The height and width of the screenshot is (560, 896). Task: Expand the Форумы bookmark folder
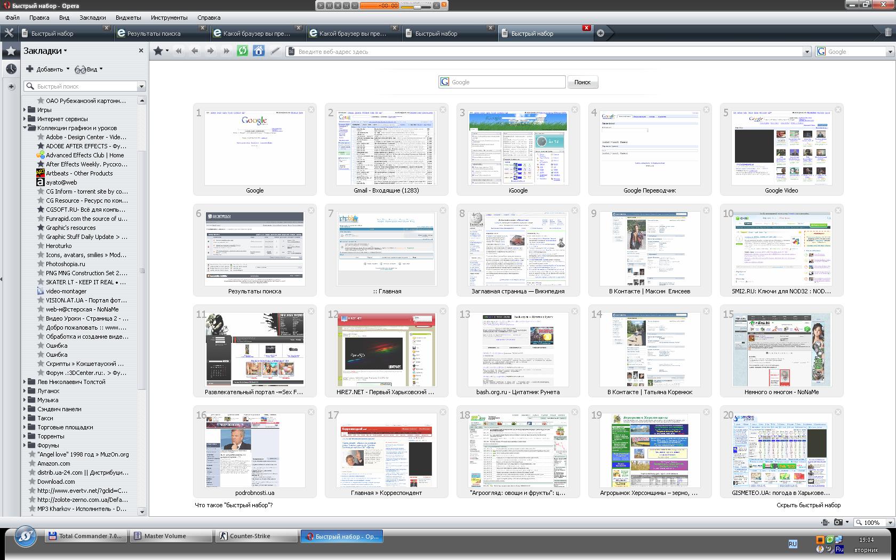coord(25,445)
